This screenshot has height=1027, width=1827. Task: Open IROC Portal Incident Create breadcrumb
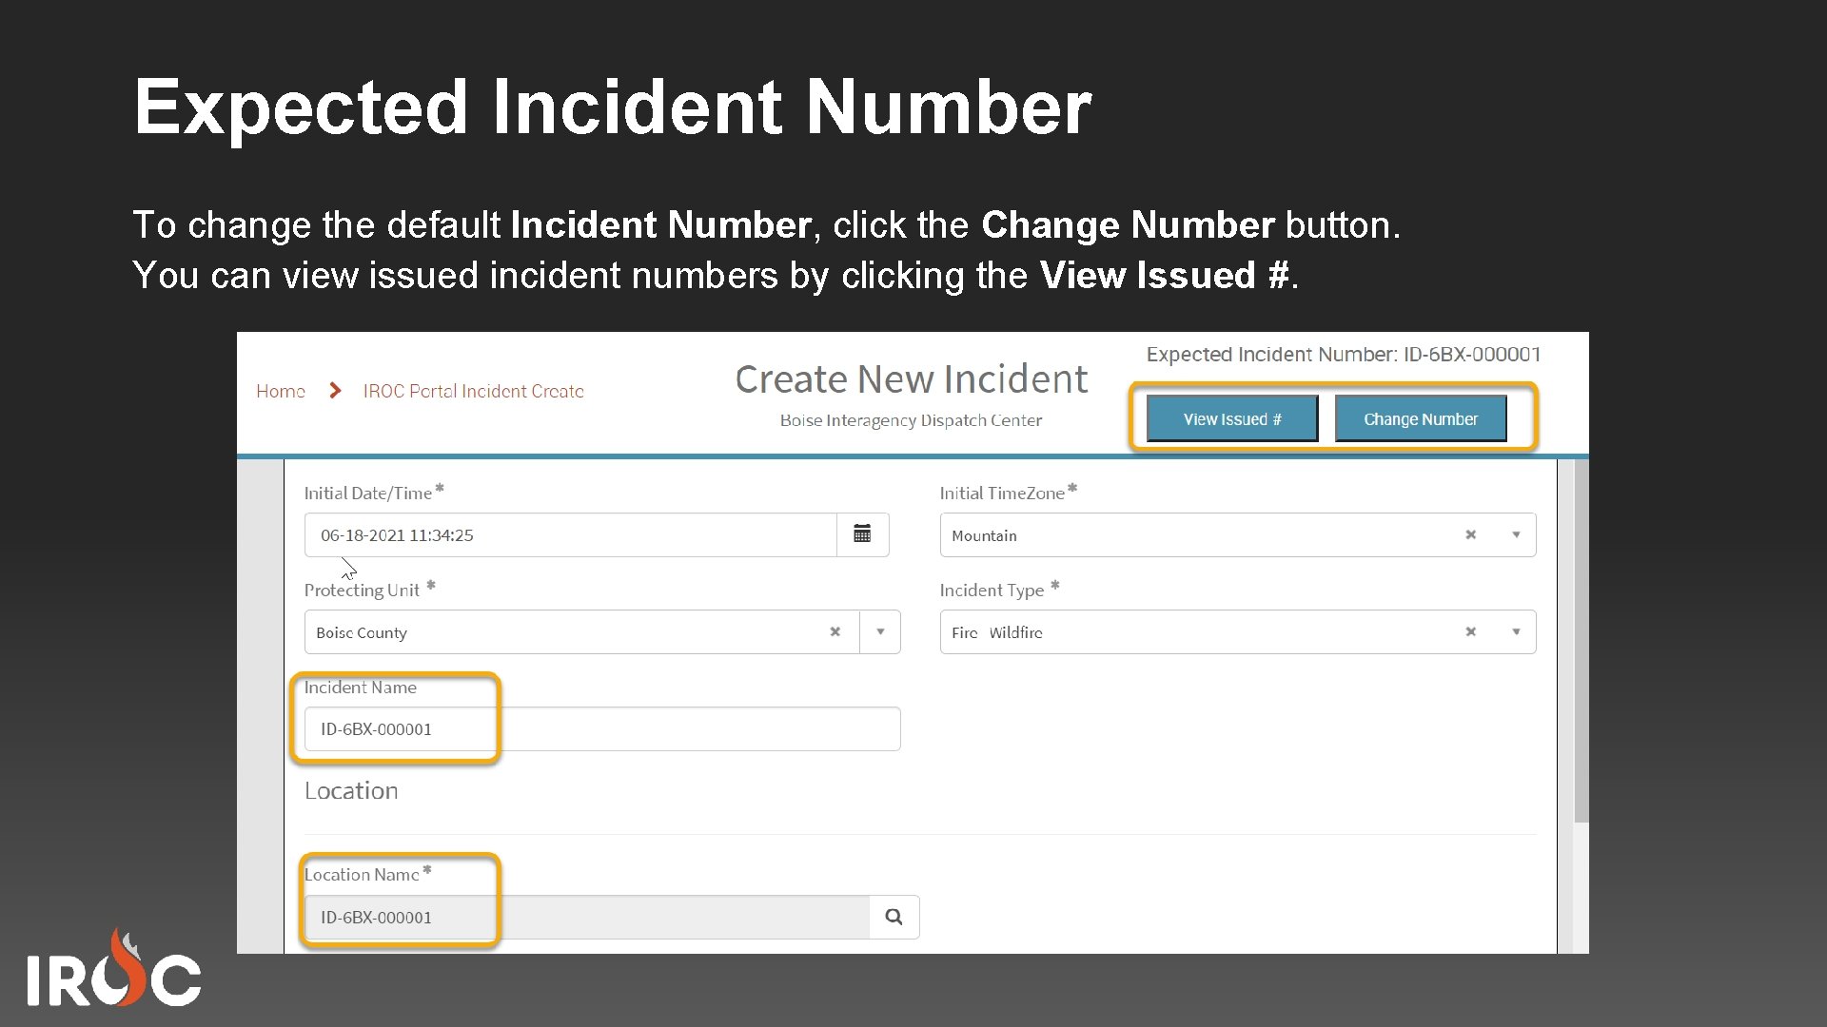[473, 391]
